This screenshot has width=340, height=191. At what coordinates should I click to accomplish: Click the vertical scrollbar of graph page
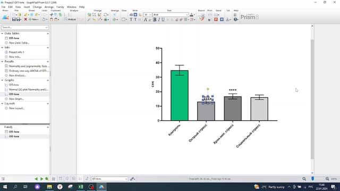(312, 99)
